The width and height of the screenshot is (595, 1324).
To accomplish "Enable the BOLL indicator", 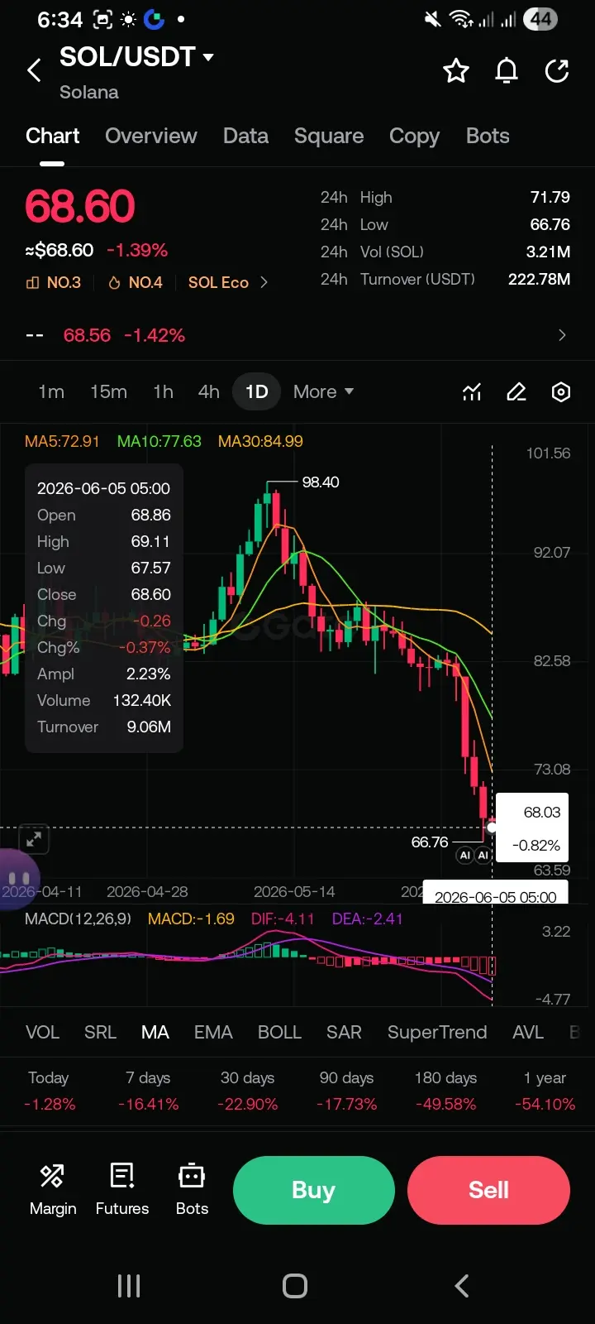I will click(x=279, y=1032).
